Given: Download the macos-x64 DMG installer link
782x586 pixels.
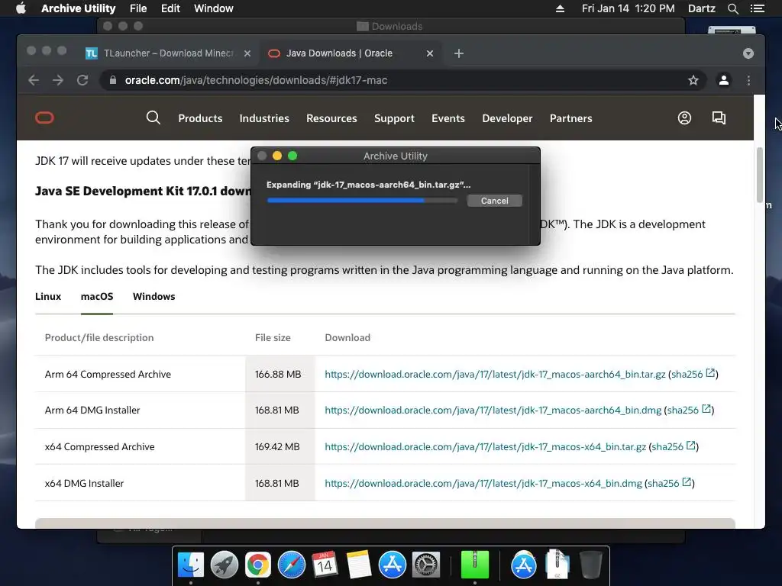Looking at the screenshot, I should pyautogui.click(x=483, y=483).
